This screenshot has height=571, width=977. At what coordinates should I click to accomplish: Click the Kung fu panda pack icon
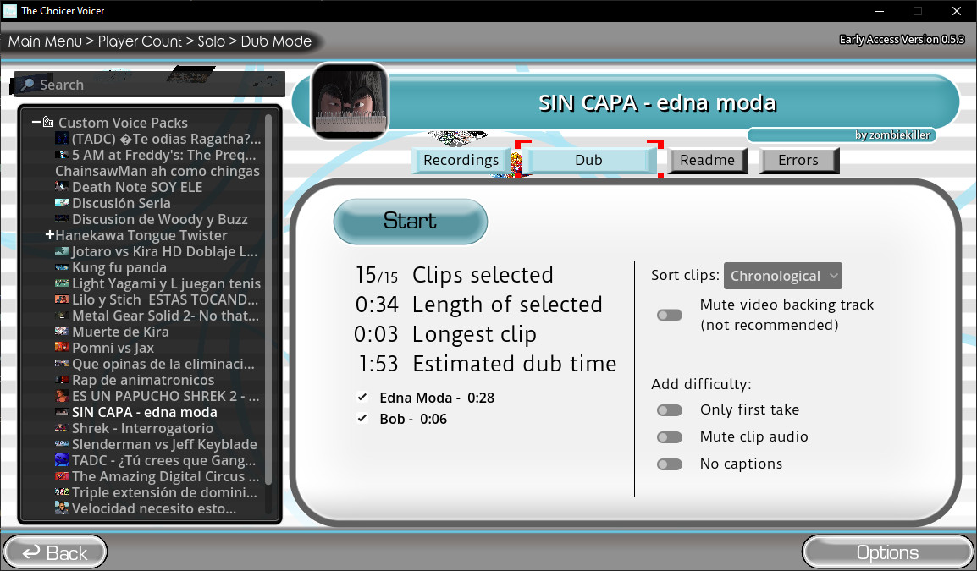tap(62, 268)
